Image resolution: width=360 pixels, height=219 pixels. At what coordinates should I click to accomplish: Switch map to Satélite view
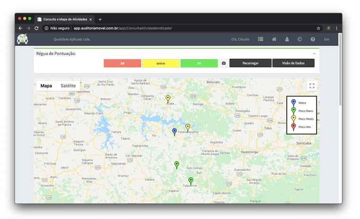tap(68, 86)
